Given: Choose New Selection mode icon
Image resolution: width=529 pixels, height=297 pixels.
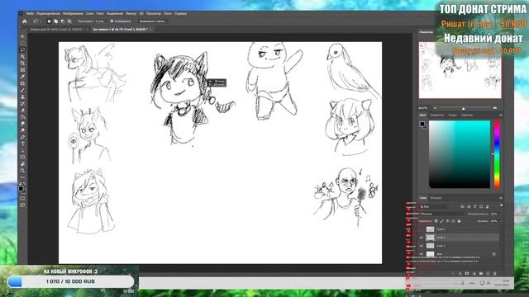Looking at the screenshot, I should tap(49, 21).
